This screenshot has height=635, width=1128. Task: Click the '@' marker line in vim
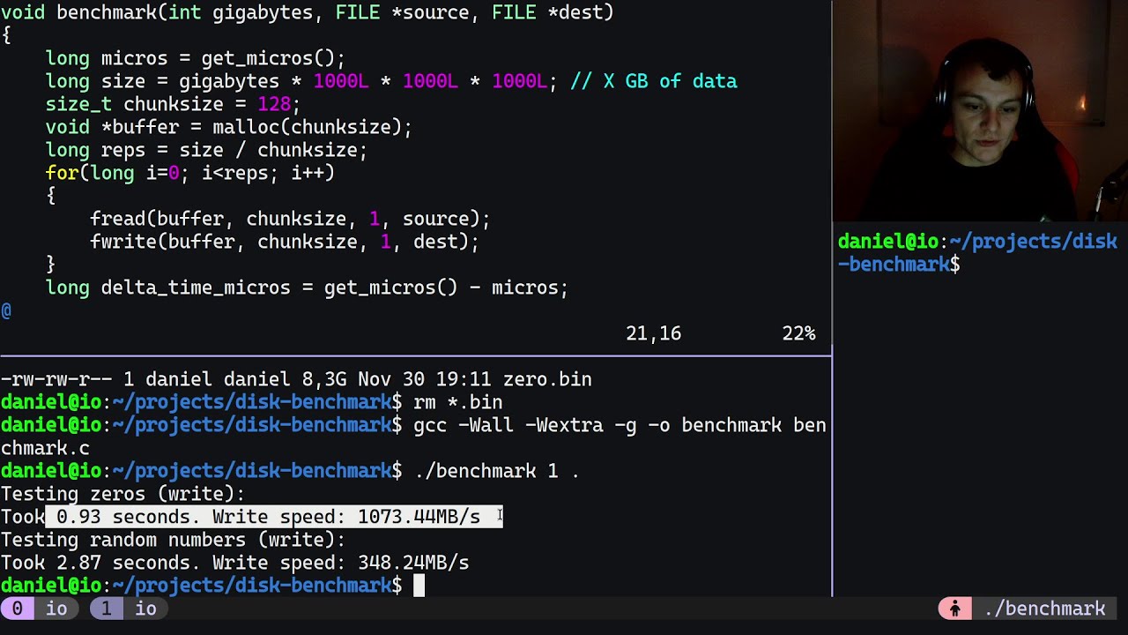[x=6, y=310]
